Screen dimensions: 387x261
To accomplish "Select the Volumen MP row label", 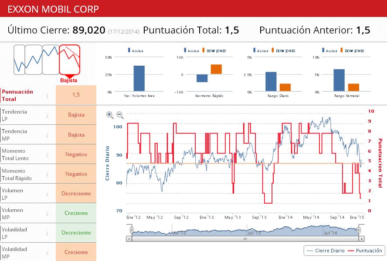I will coord(12,214).
